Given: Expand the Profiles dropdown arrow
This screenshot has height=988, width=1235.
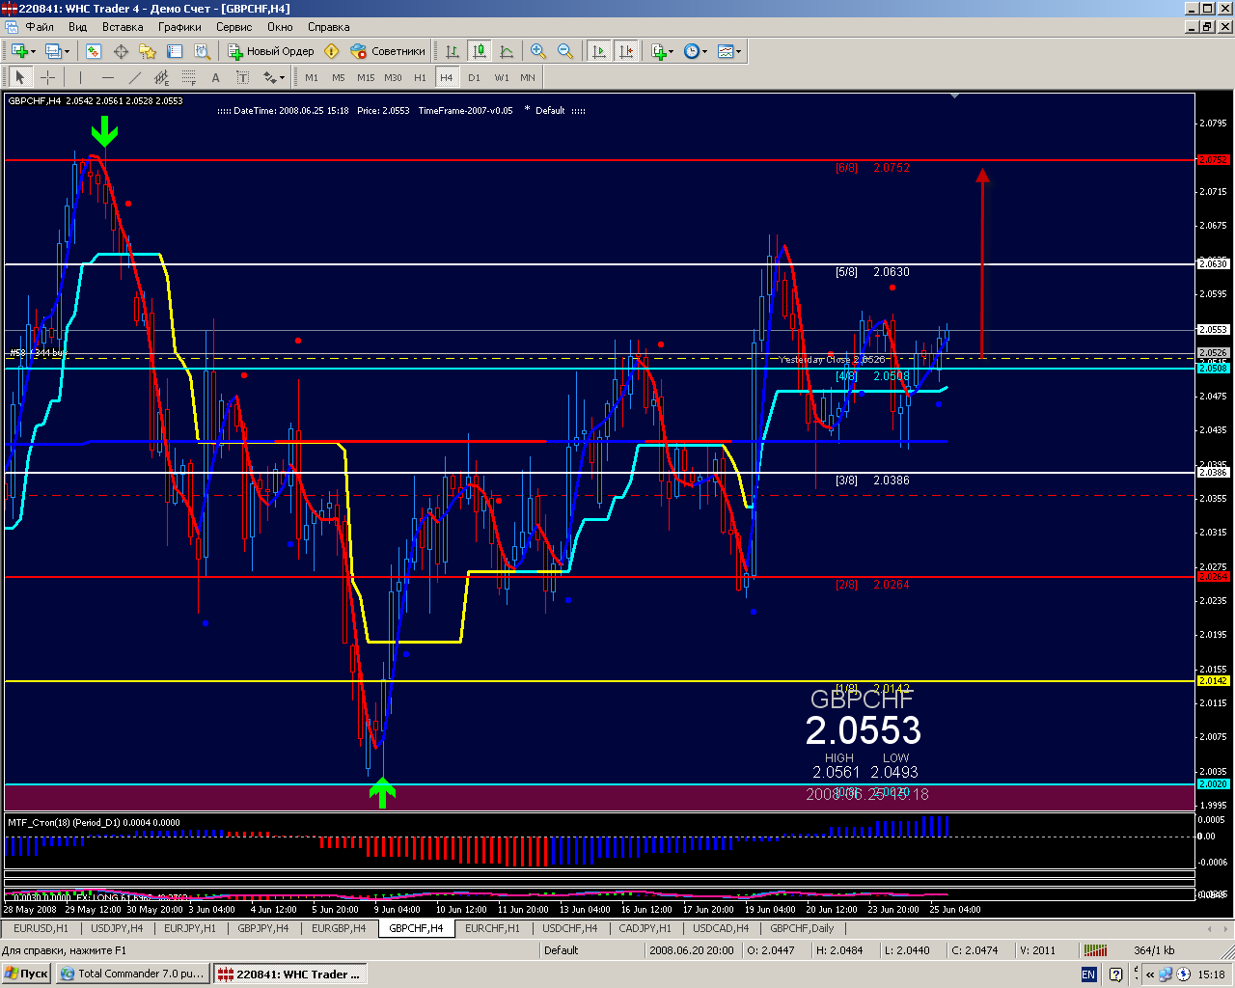Looking at the screenshot, I should click(x=67, y=51).
